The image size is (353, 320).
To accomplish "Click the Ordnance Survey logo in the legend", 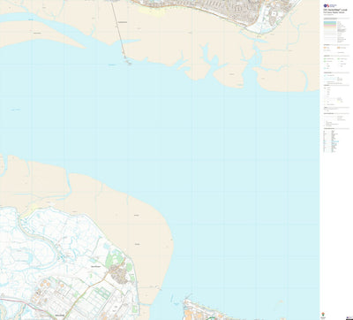I will tap(330, 6).
